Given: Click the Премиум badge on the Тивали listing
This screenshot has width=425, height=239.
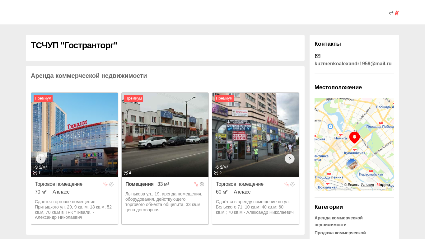Looking at the screenshot, I should [x=43, y=98].
